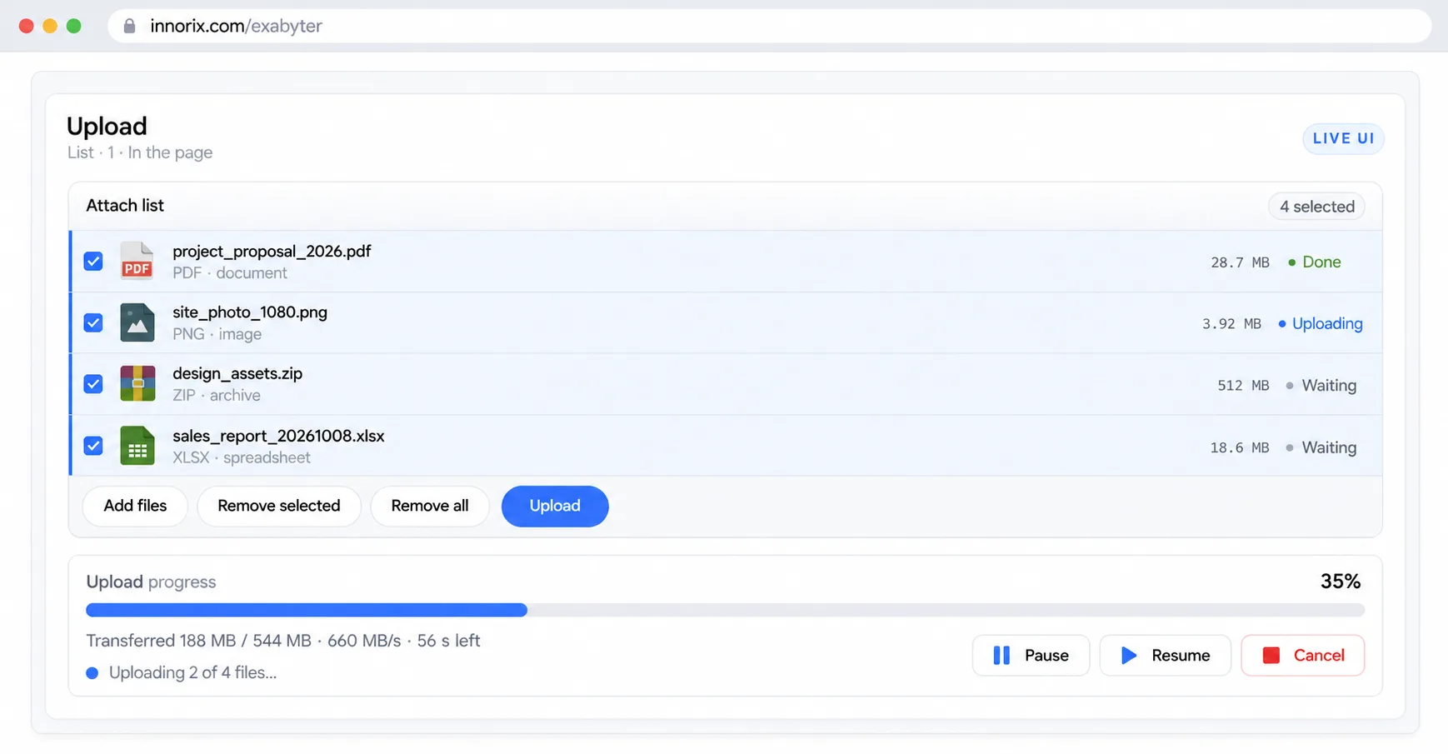This screenshot has height=754, width=1448.
Task: Click the Upload page heading
Action: pyautogui.click(x=107, y=126)
